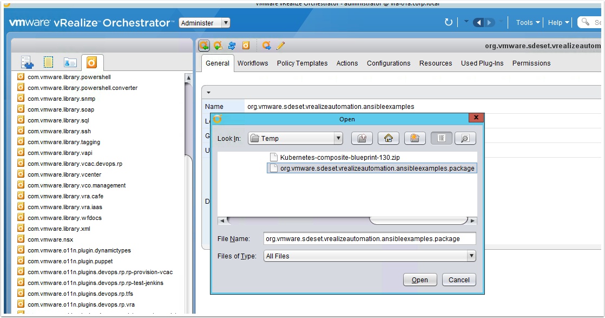This screenshot has height=318, width=605.
Task: Open the Resources tab
Action: click(x=436, y=63)
